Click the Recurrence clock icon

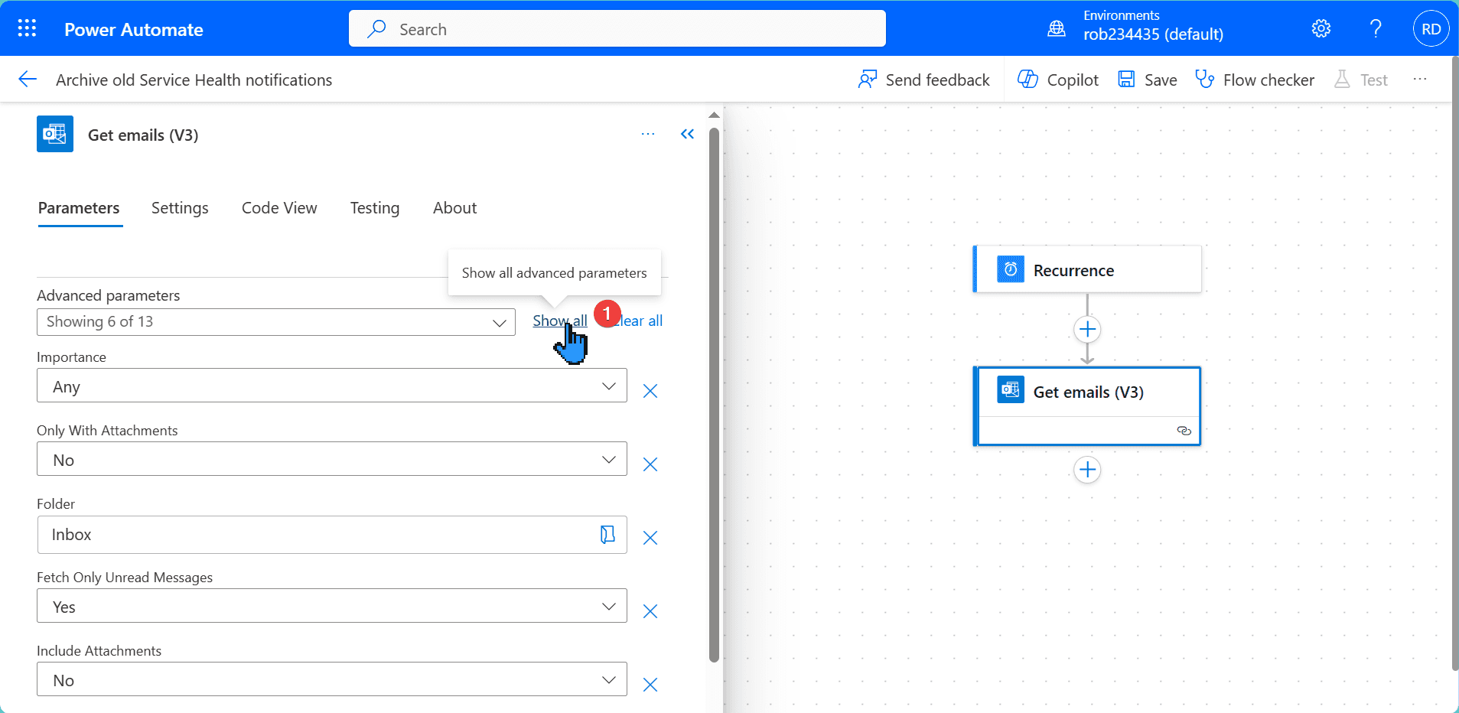tap(1011, 269)
